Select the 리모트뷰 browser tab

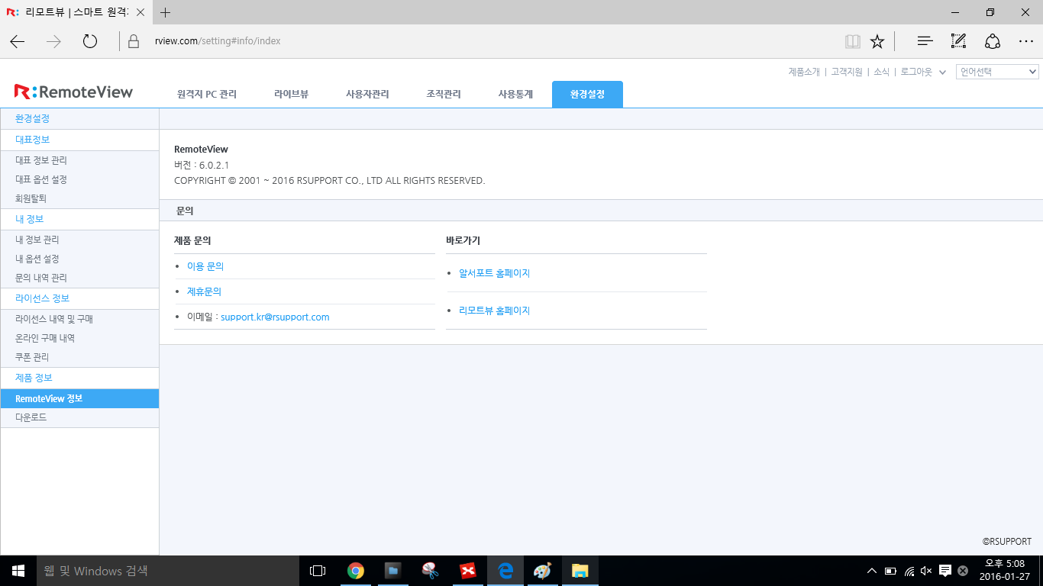76,12
